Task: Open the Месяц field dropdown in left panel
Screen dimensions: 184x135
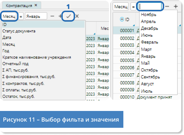Action: (x=9, y=16)
